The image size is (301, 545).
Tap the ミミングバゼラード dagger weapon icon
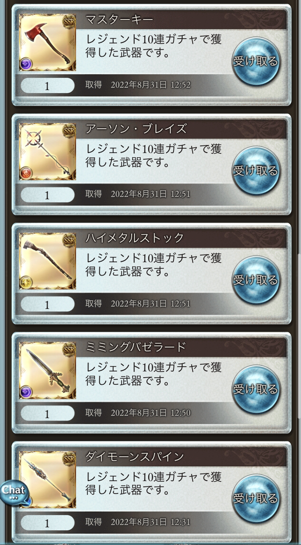tap(48, 370)
